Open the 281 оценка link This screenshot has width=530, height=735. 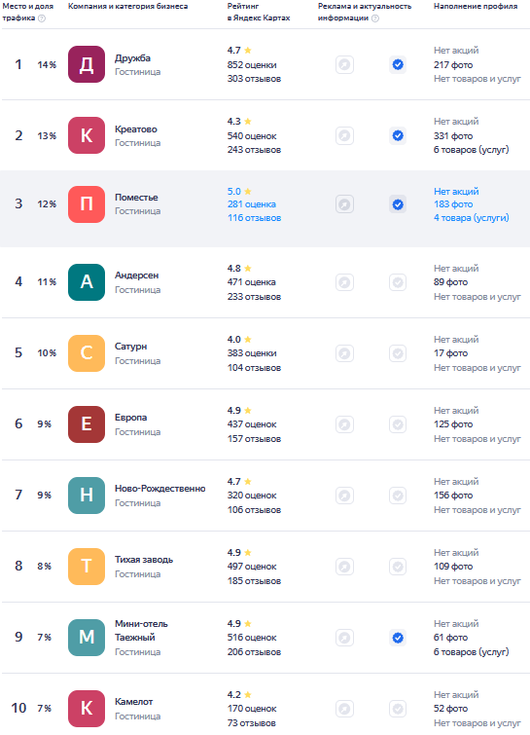tap(252, 204)
